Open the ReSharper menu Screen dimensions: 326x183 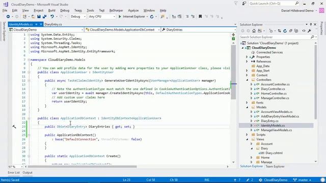[116, 10]
